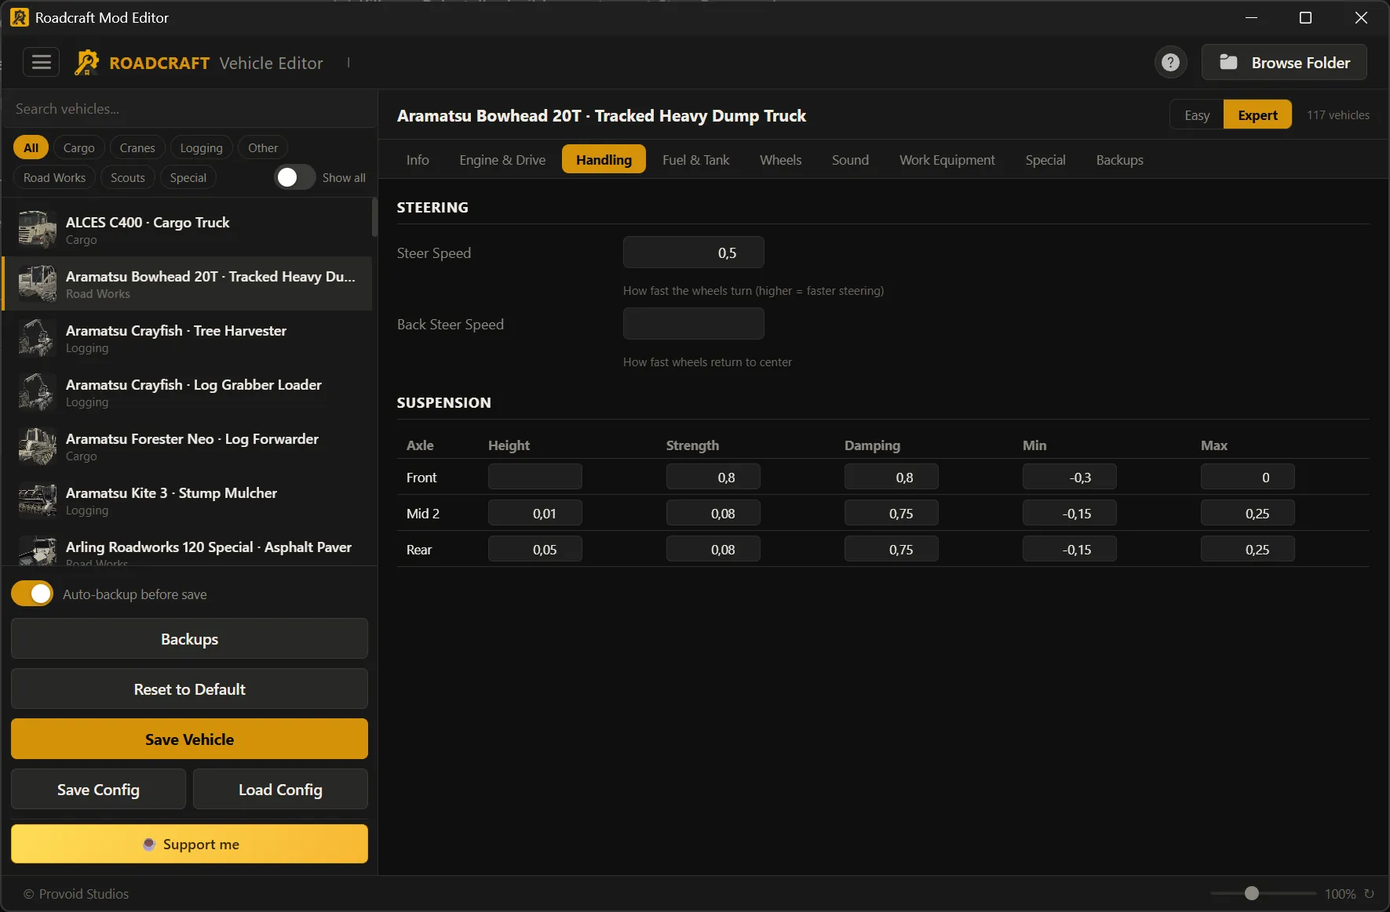Click the Mid 2 Height field
This screenshot has width=1390, height=912.
[534, 513]
